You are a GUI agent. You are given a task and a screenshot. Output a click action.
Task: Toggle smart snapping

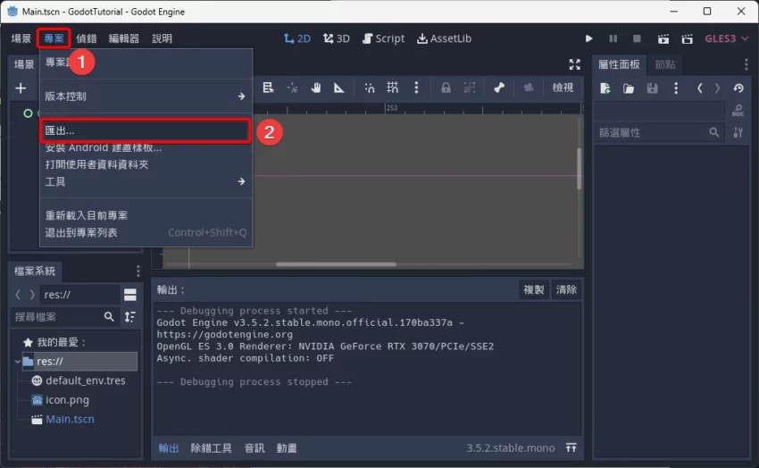pos(370,88)
